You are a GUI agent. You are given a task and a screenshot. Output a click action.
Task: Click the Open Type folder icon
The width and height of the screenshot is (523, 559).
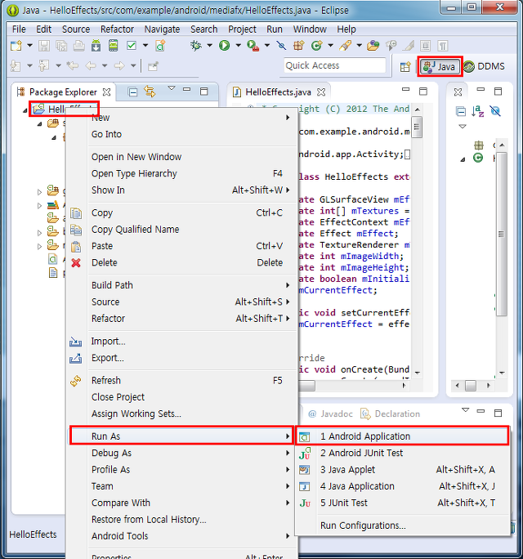click(373, 46)
